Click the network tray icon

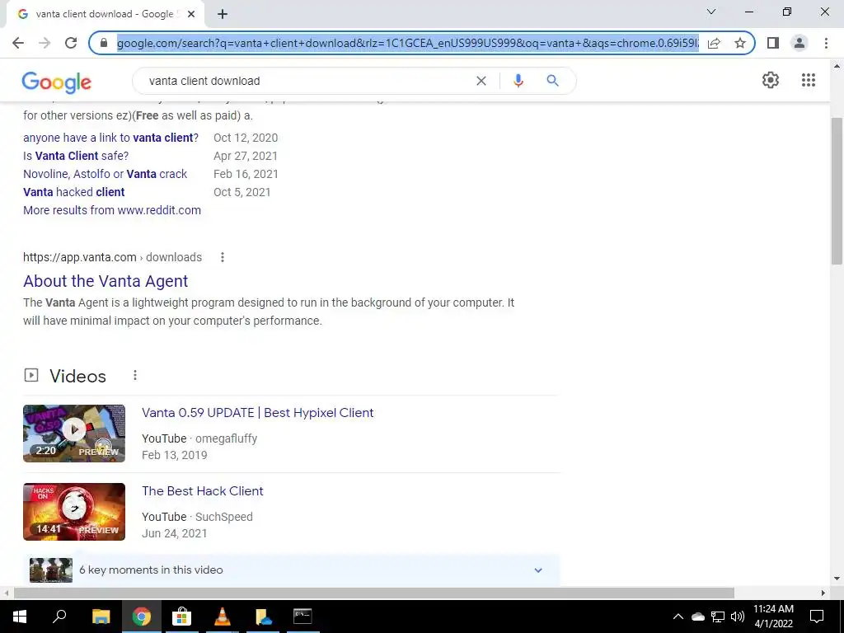(718, 617)
